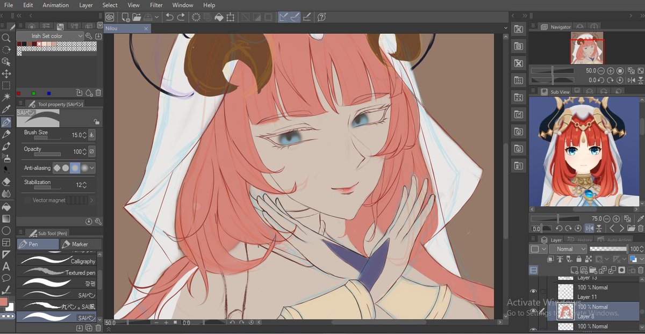Toggle Snap to Ruler

click(x=283, y=17)
